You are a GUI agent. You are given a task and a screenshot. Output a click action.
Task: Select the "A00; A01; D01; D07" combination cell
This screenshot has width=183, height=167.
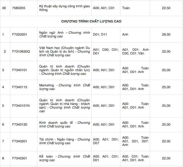click(105, 141)
